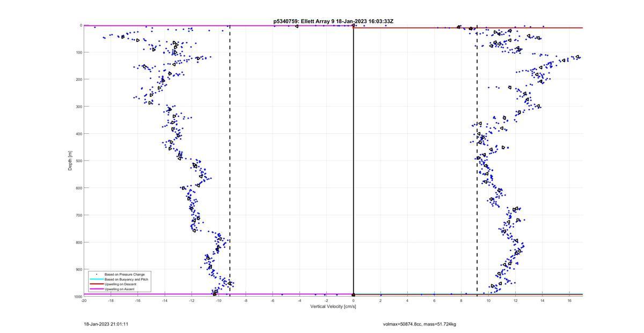
Task: Click depth-axis tick label 500
Action: pyautogui.click(x=78, y=161)
